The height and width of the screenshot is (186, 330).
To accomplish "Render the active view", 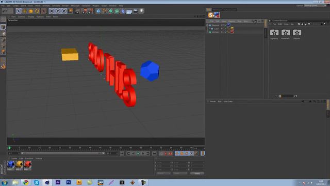I will [x=78, y=11].
